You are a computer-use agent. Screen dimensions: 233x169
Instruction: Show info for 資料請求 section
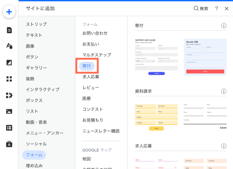pos(224,91)
